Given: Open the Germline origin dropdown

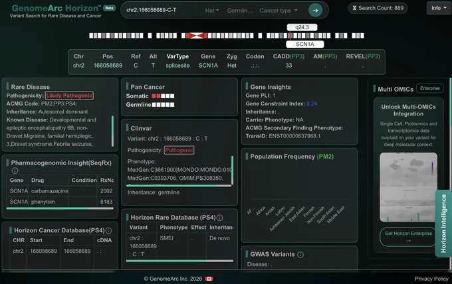Looking at the screenshot, I should tap(240, 11).
